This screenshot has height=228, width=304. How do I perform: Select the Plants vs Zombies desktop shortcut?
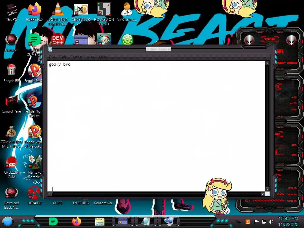tap(34, 167)
